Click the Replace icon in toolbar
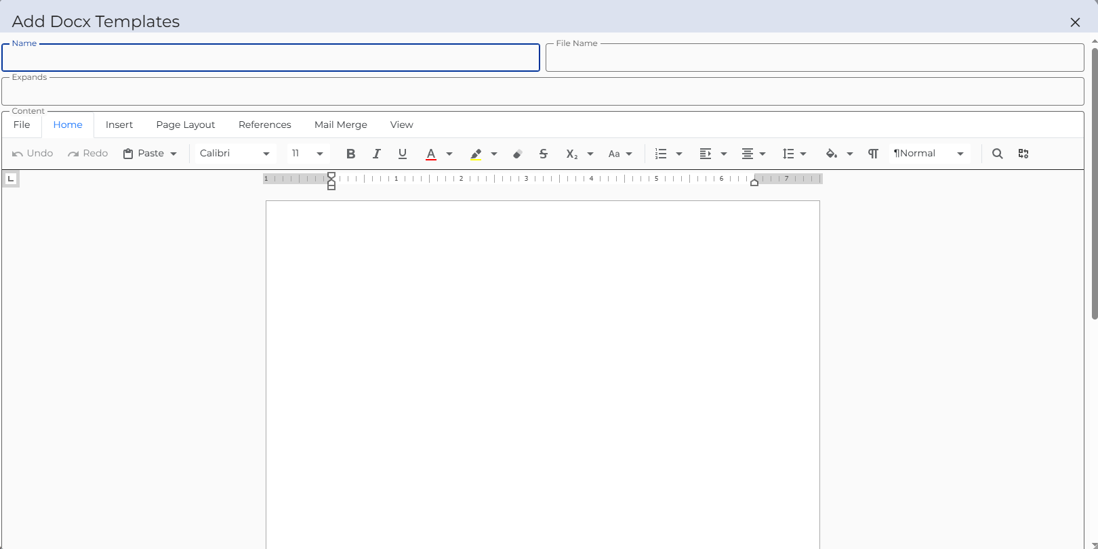This screenshot has height=549, width=1098. 1023,154
